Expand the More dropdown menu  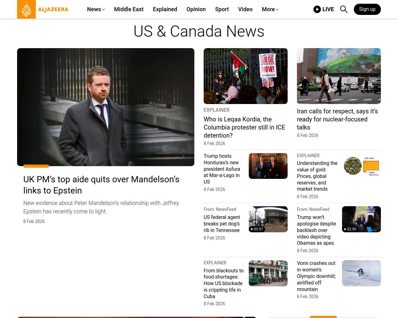tap(270, 9)
